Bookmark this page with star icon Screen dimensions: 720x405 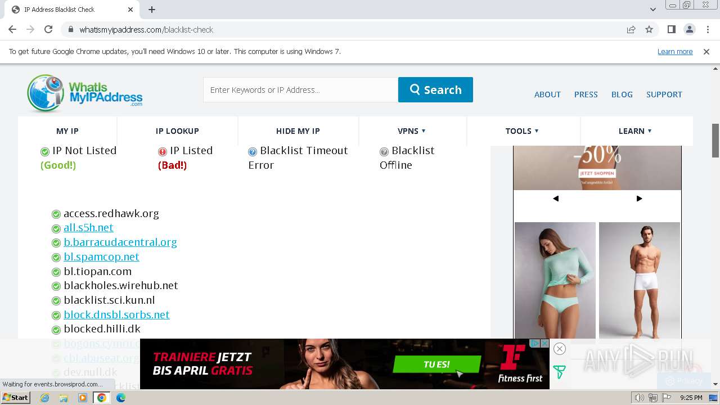[x=649, y=29]
